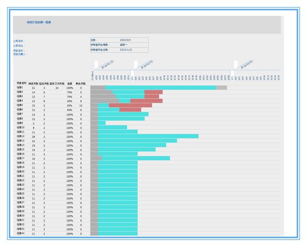This screenshot has height=247, width=307.
Task: Click the 进度 column header
Action: 70,83
